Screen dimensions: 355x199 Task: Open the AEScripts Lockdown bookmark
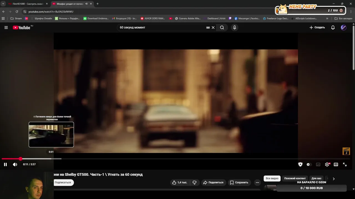304,19
